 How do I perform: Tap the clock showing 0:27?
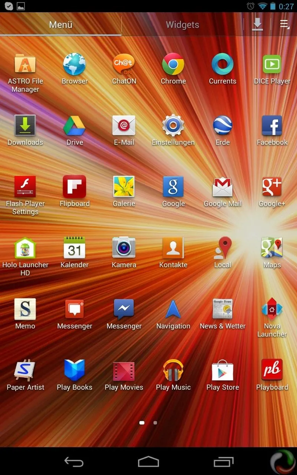coord(286,6)
